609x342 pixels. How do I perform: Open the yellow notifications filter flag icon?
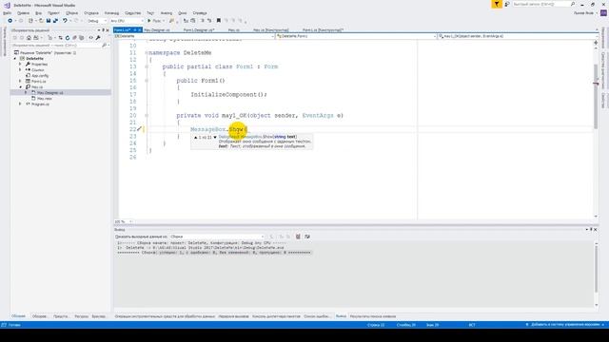tap(497, 4)
